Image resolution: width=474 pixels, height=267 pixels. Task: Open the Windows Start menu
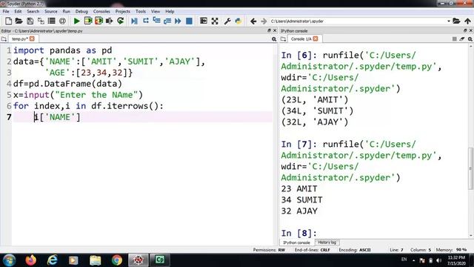coord(9,260)
